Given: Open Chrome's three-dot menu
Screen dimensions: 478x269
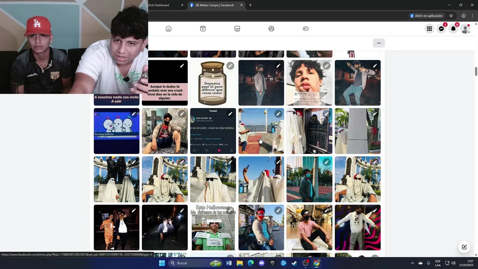Looking at the screenshot, I should tap(473, 16).
